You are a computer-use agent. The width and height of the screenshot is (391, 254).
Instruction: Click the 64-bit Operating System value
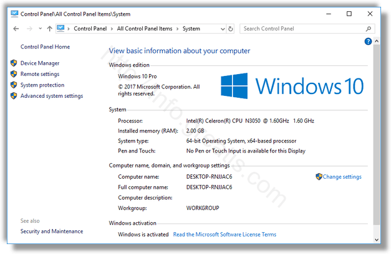(x=241, y=141)
